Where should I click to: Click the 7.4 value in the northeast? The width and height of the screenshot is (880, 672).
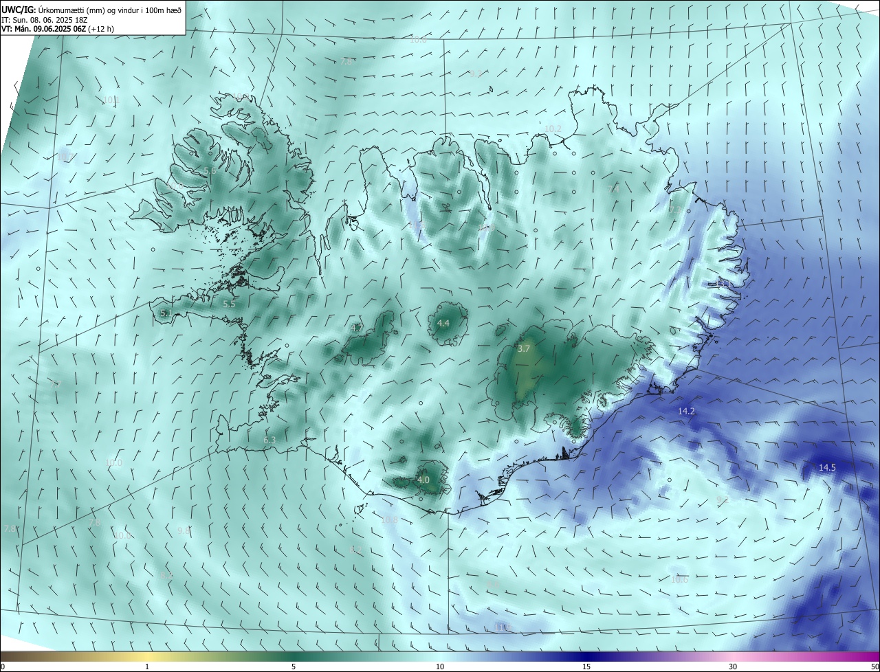614,188
